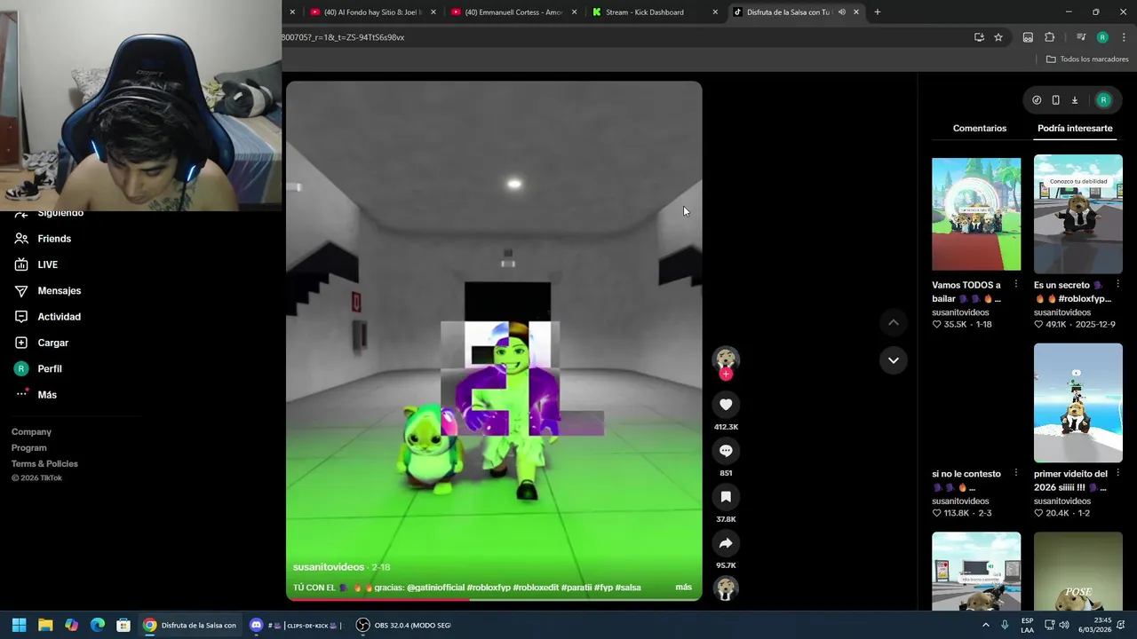This screenshot has height=639, width=1137.
Task: Open the Chrome profile R avatar in toolbar
Action: tap(1102, 37)
